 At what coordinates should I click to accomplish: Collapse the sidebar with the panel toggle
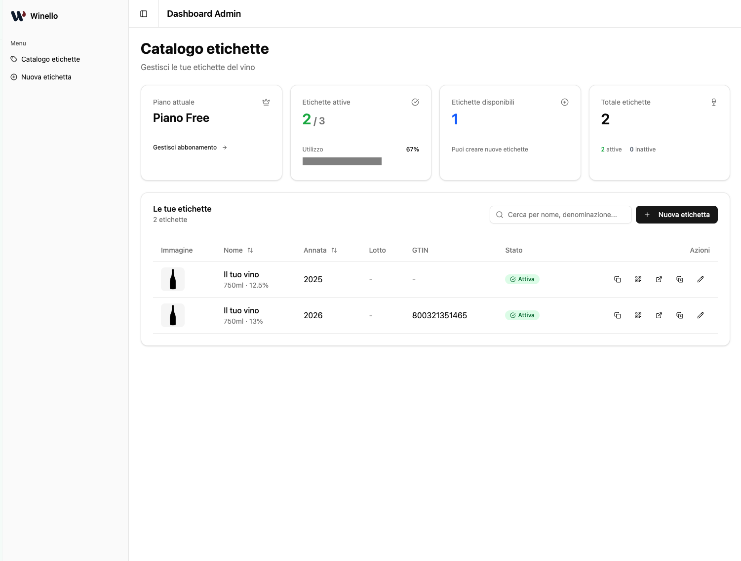[143, 13]
